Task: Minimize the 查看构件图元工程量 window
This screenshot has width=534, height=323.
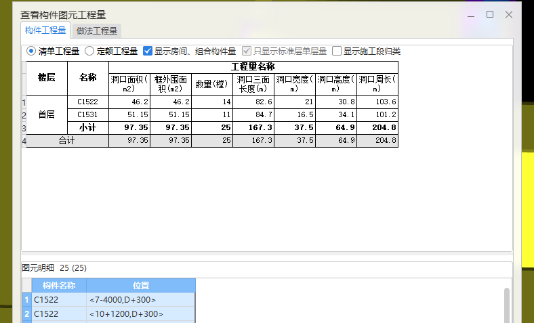Action: 471,15
